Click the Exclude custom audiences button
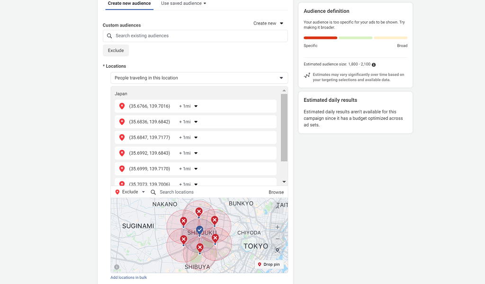Screen dimensions: 485x284 (116, 50)
